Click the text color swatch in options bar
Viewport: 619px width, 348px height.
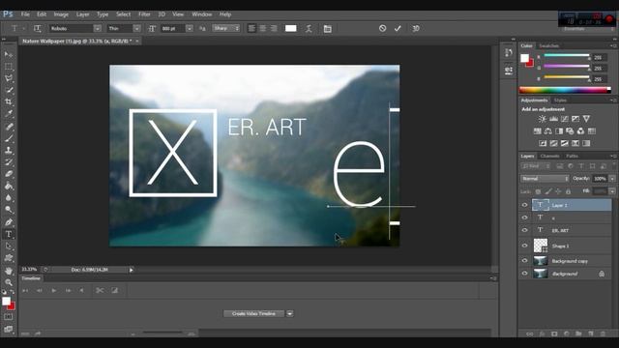pyautogui.click(x=290, y=28)
